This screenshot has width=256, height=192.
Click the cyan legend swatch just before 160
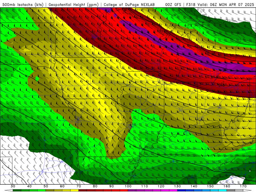(222, 190)
